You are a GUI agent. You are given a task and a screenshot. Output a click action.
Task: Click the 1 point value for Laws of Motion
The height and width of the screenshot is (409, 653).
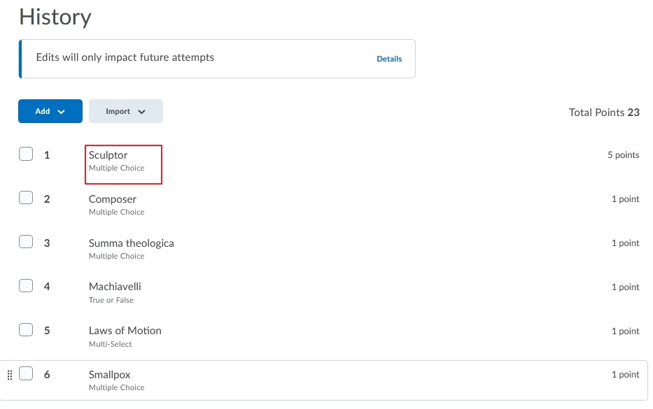click(x=625, y=331)
